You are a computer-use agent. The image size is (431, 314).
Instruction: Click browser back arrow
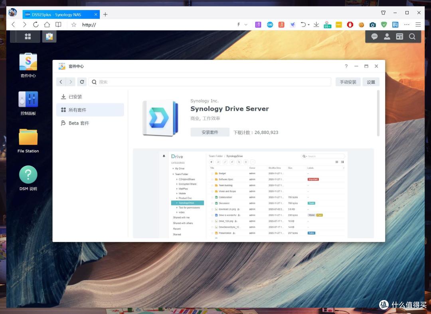click(x=13, y=24)
